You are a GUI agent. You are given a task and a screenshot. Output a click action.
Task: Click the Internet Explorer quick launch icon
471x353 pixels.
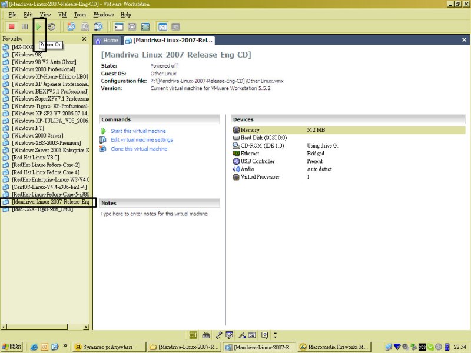[34, 347]
